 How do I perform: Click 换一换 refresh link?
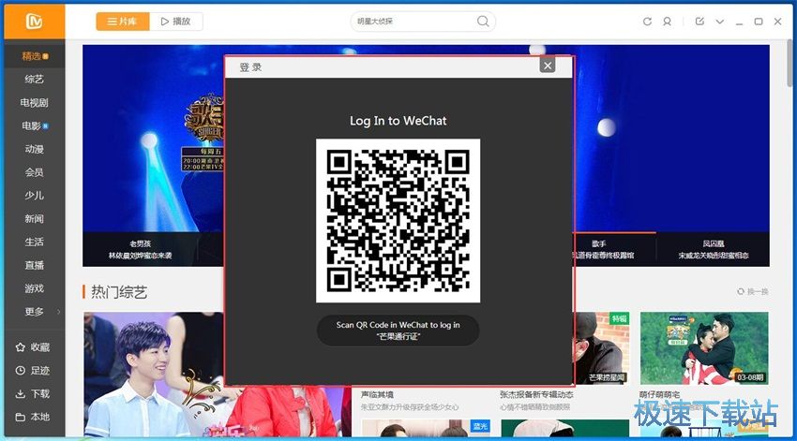coord(753,292)
